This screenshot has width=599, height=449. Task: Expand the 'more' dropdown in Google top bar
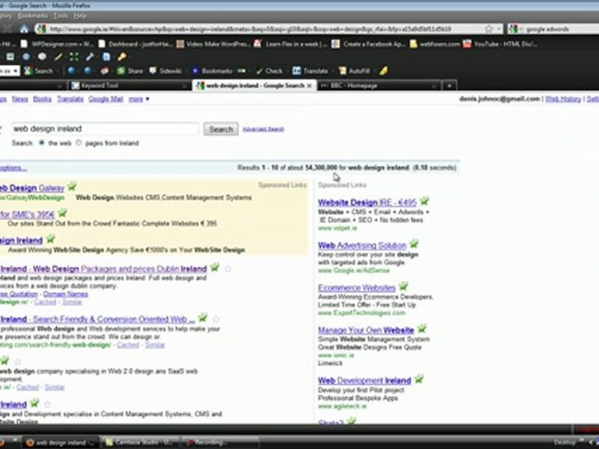click(139, 99)
